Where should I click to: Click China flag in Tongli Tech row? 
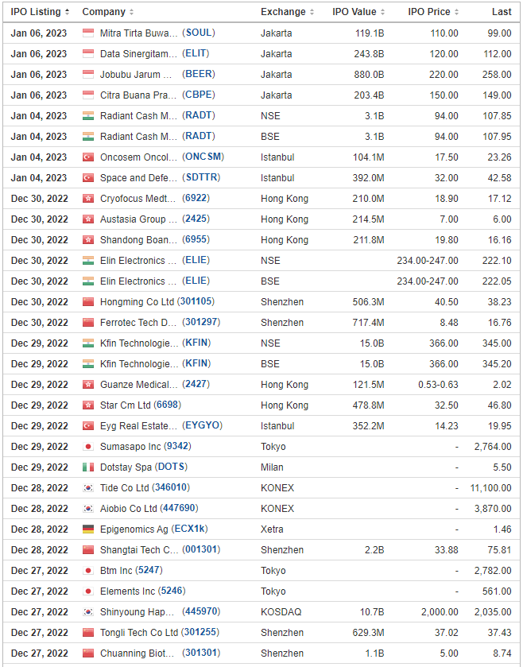click(x=88, y=633)
